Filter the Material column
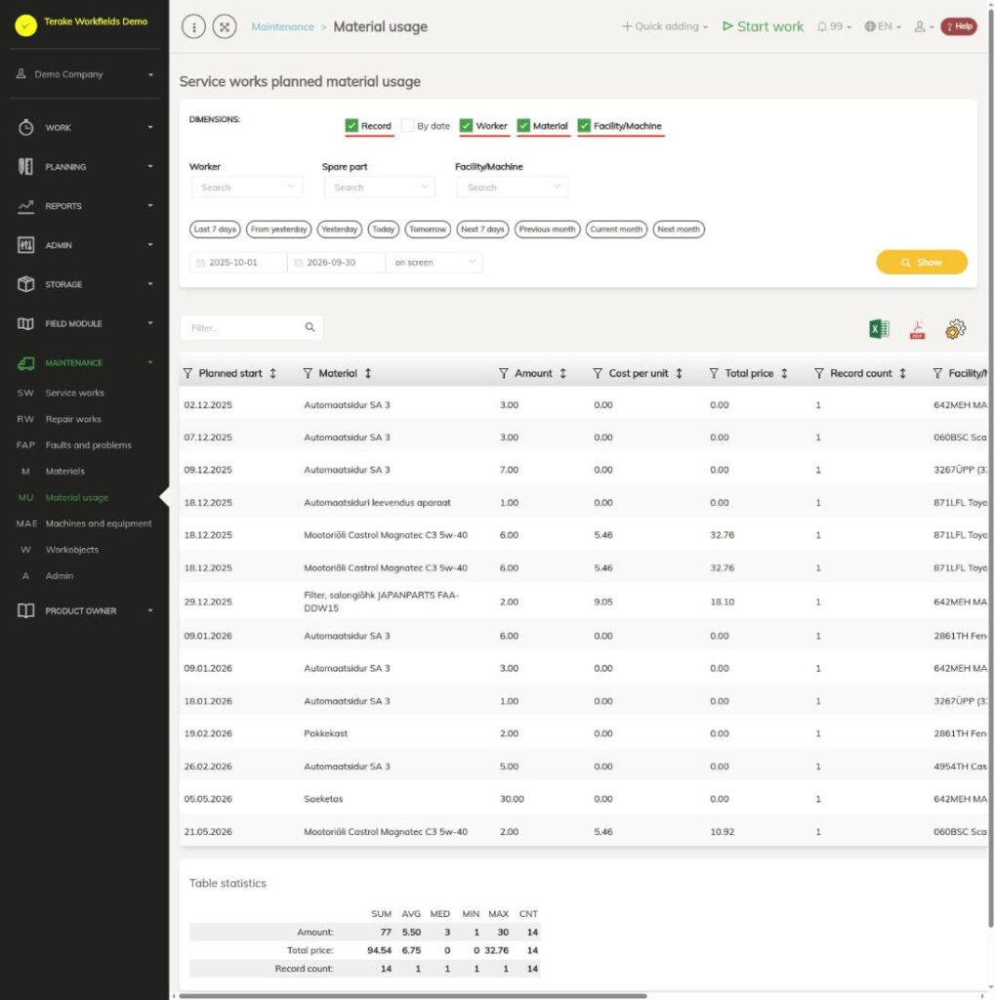 (x=308, y=373)
